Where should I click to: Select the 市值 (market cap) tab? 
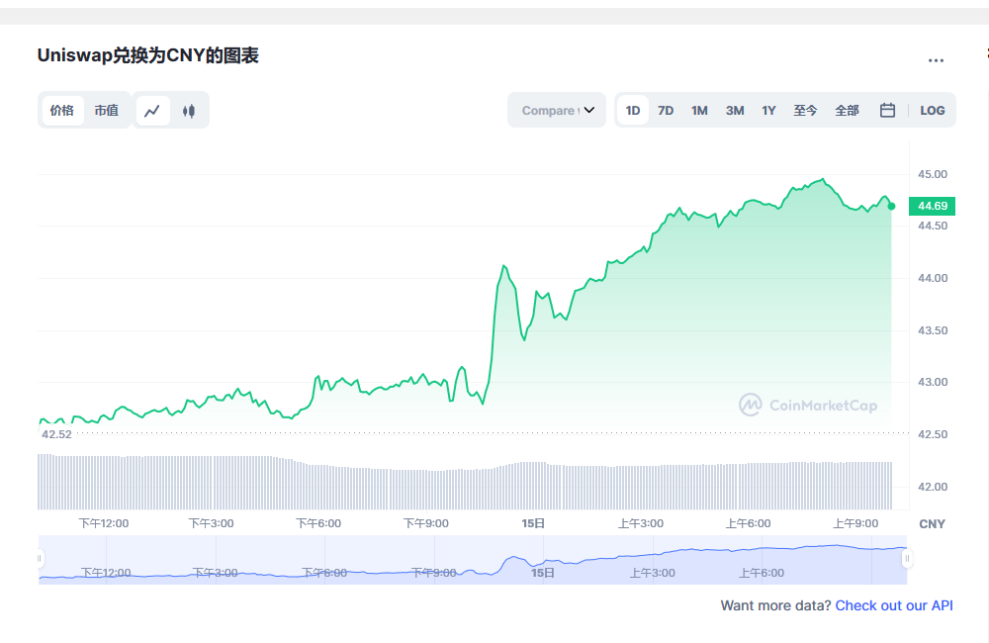107,111
